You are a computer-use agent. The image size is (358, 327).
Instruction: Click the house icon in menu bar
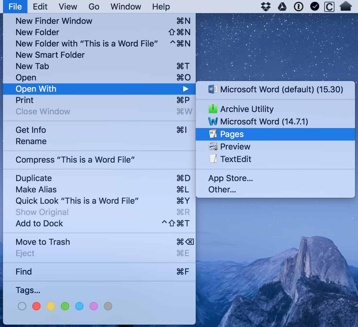tap(345, 7)
